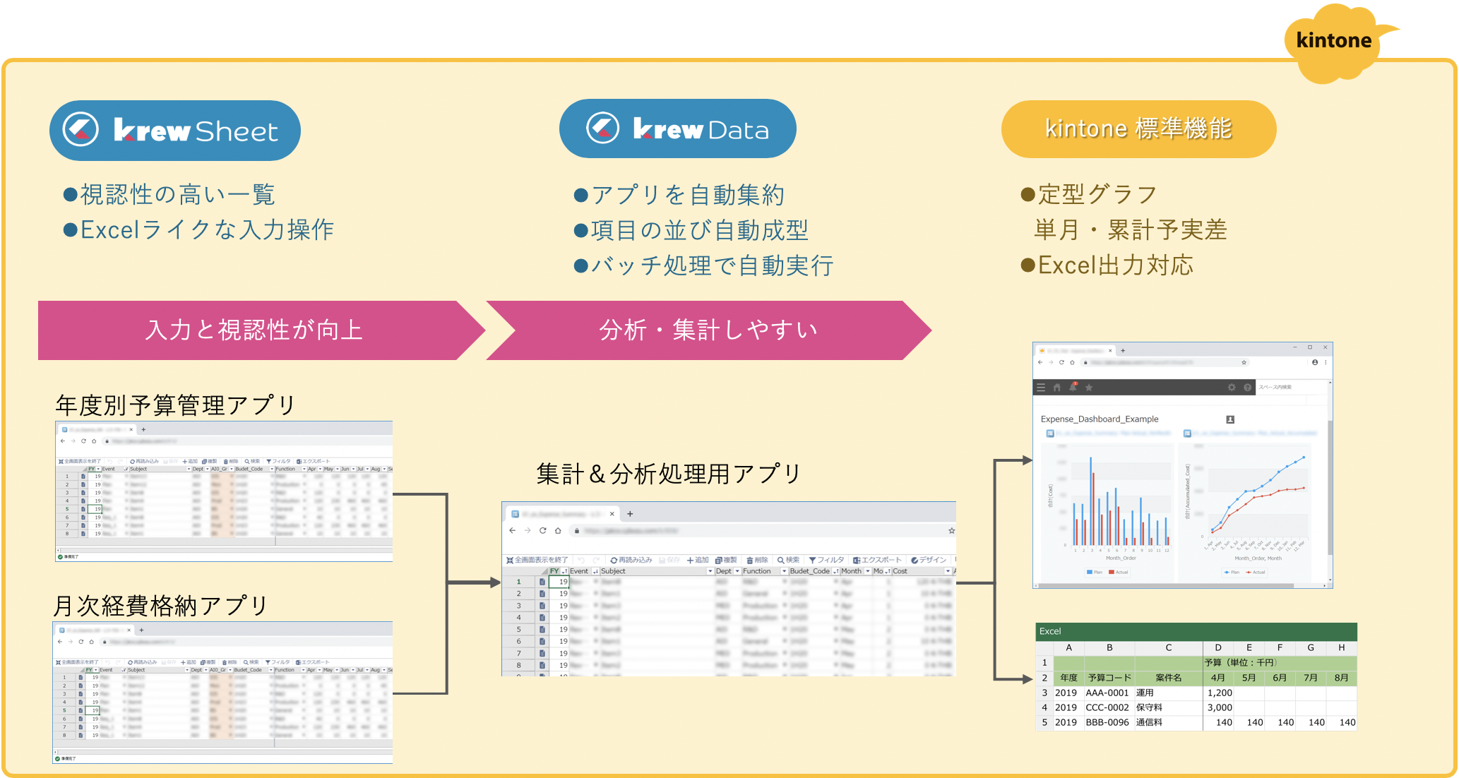Screen dimensions: 1459x778
Task: Open the Function column dropdown in summary app
Action: pos(783,571)
